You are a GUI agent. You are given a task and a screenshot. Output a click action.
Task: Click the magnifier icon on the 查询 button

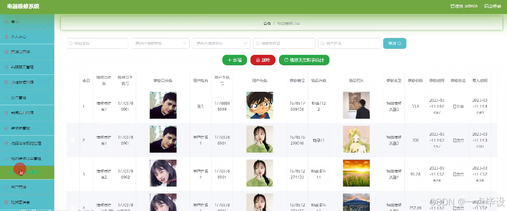(x=400, y=43)
